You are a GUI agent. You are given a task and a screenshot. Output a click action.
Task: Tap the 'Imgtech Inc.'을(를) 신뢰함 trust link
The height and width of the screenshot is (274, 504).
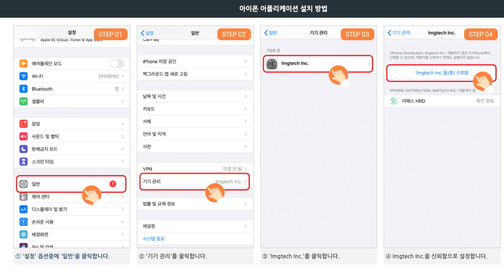(441, 73)
